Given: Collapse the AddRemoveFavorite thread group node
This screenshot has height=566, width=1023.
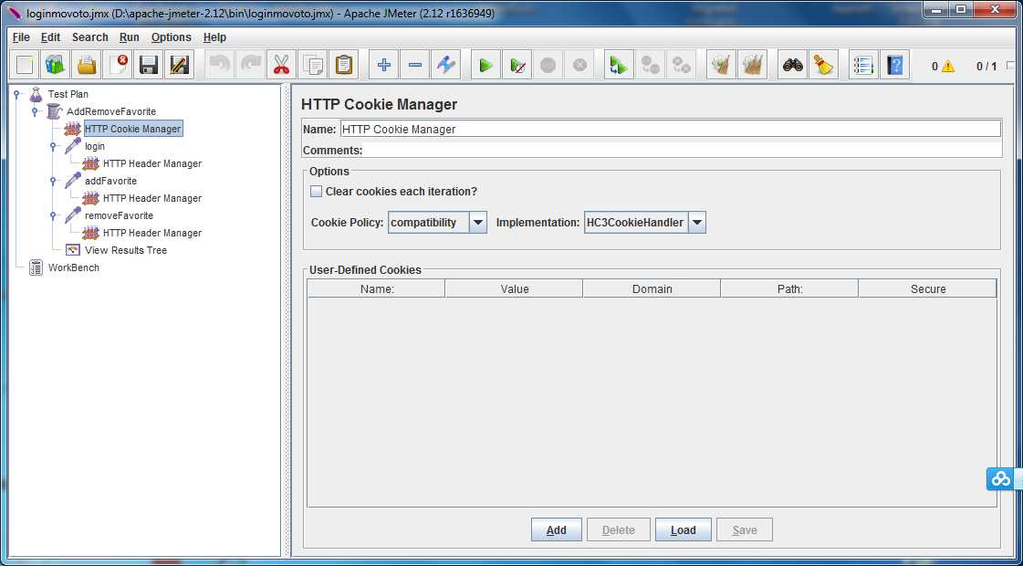Looking at the screenshot, I should [x=36, y=111].
